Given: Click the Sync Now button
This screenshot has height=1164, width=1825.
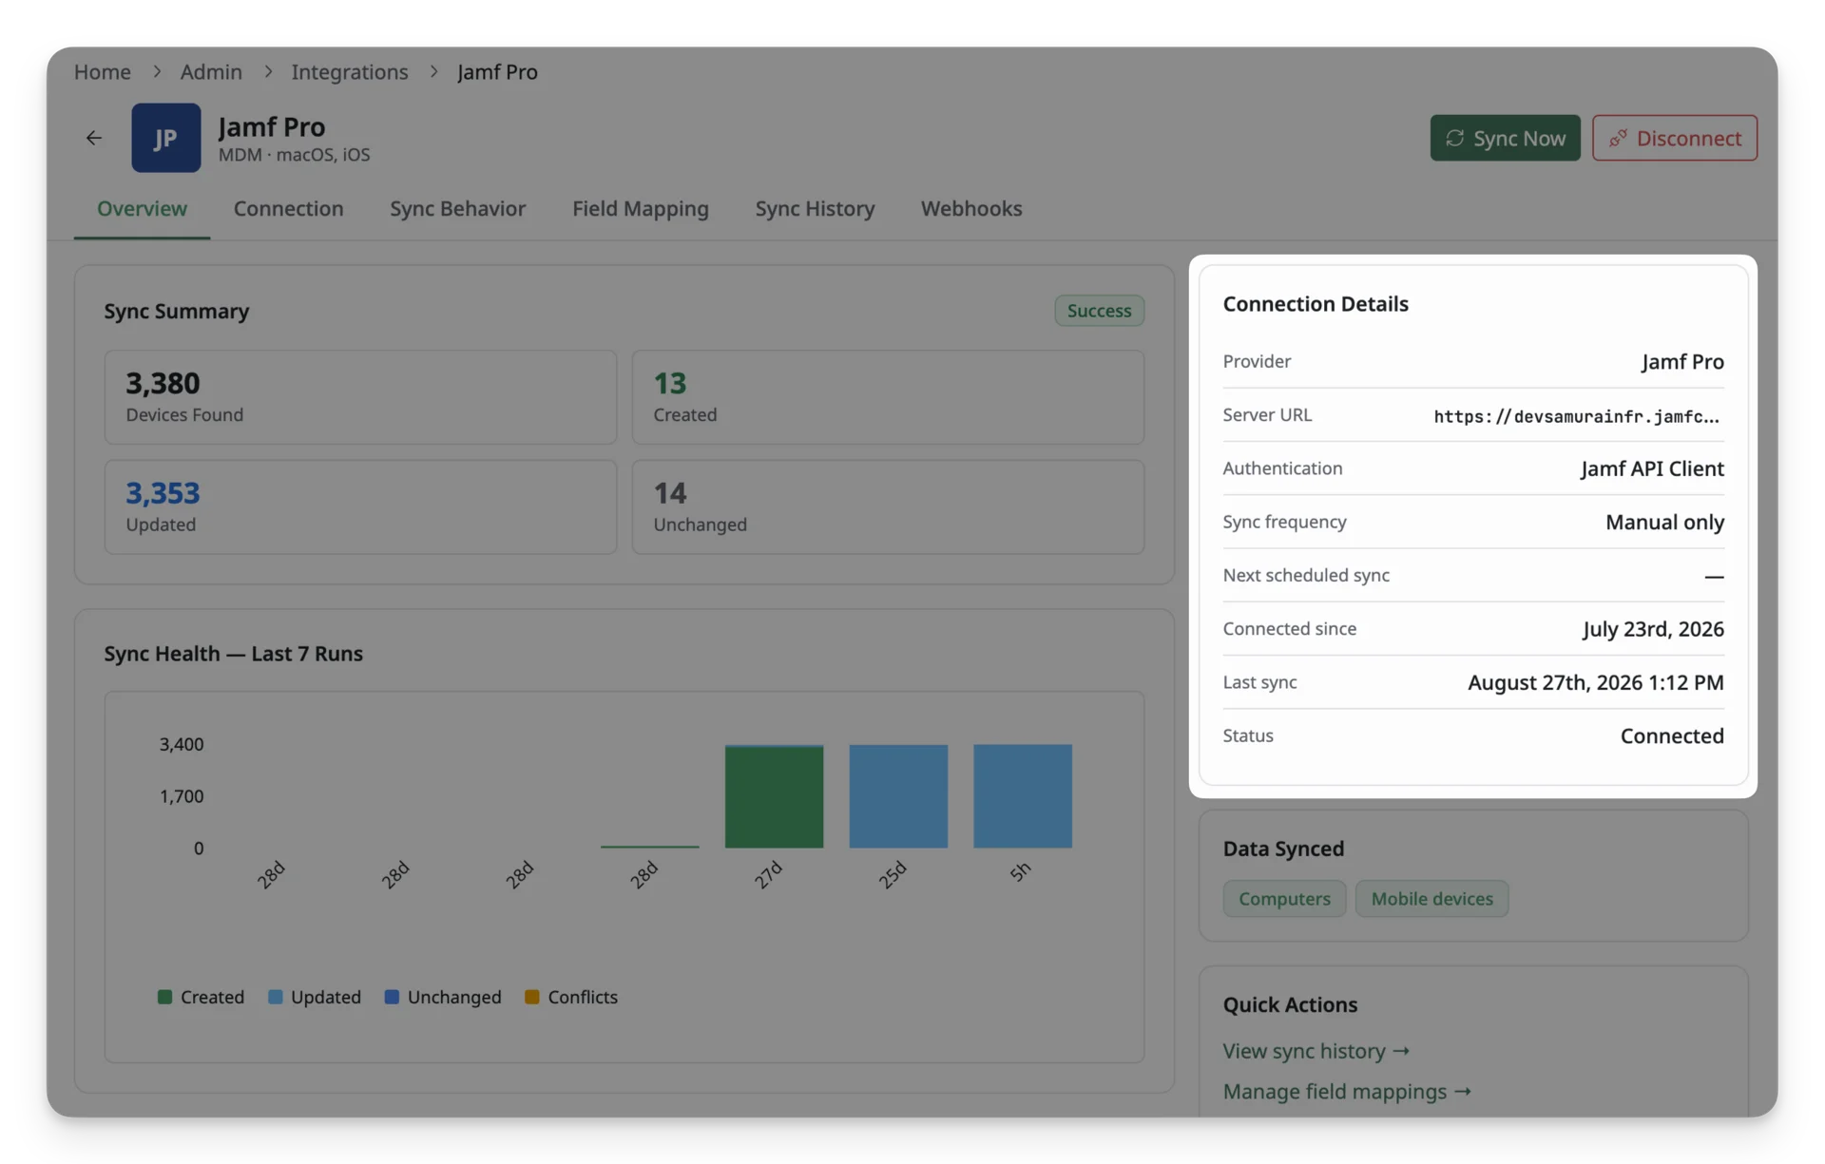Looking at the screenshot, I should pos(1505,138).
